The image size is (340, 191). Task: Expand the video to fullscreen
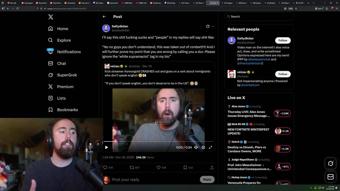[210, 147]
